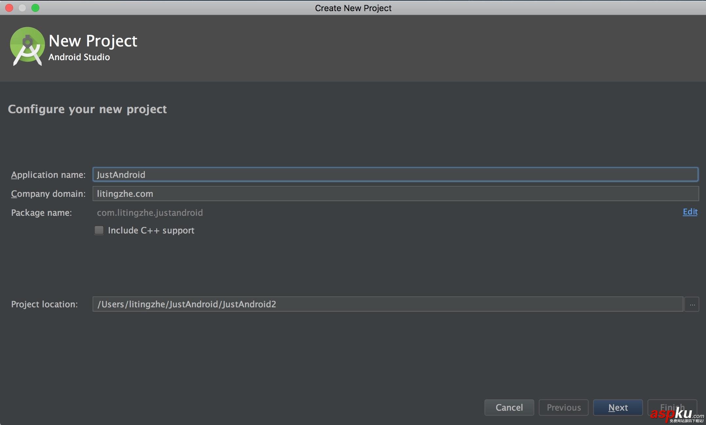Open the project location browse button
This screenshot has width=706, height=425.
coord(692,304)
